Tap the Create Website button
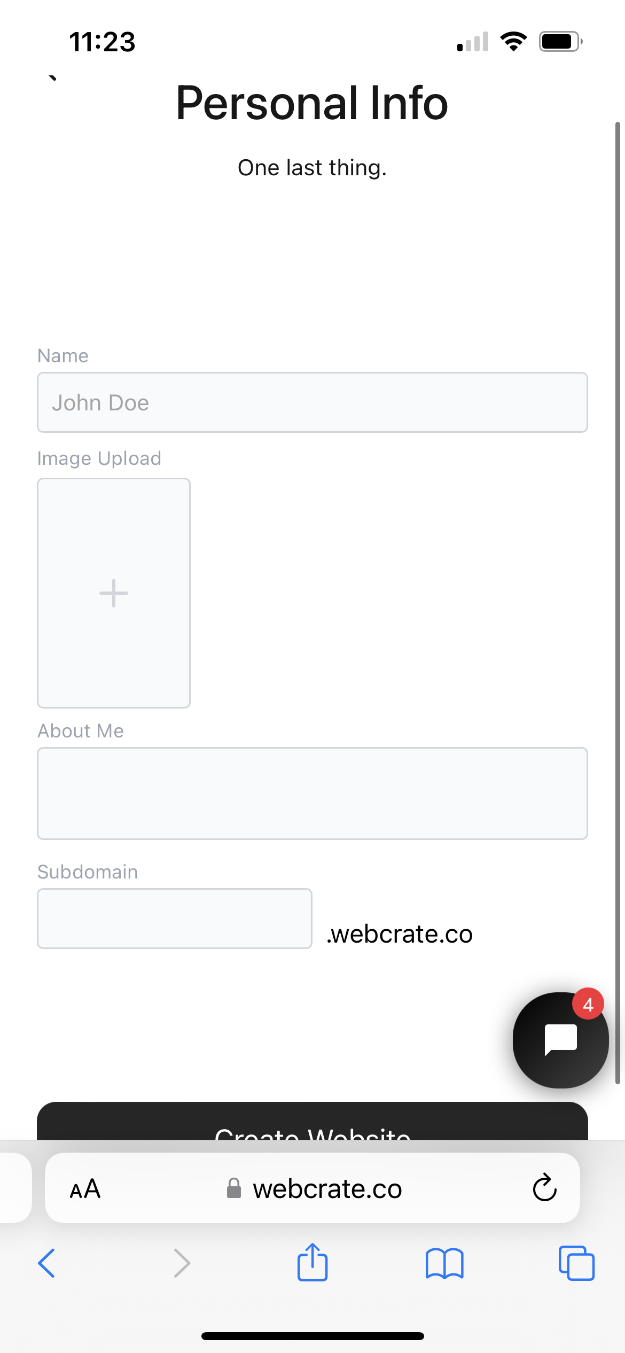 coord(312,1121)
